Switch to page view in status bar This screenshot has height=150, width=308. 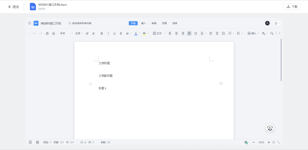[x=30, y=142]
